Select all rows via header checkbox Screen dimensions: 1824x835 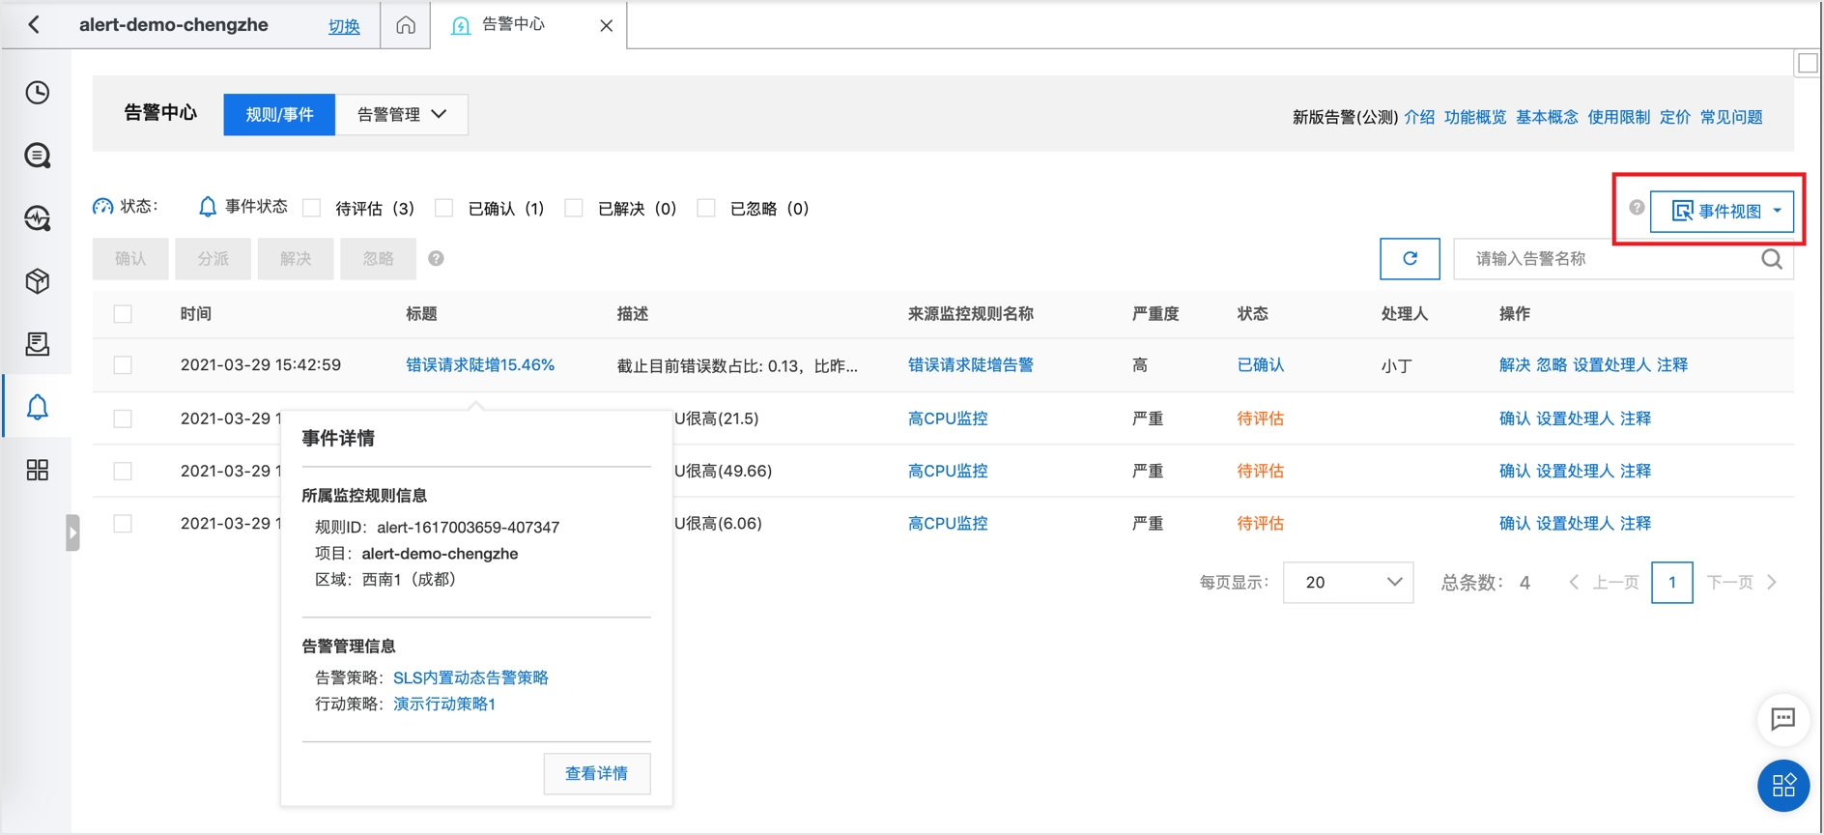click(123, 314)
